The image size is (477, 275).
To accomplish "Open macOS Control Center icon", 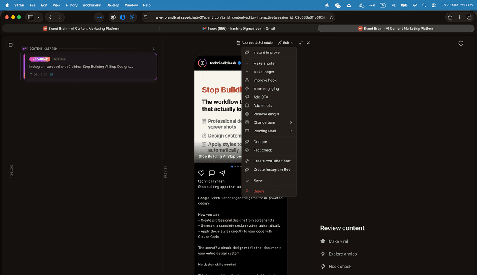I will point(433,5).
